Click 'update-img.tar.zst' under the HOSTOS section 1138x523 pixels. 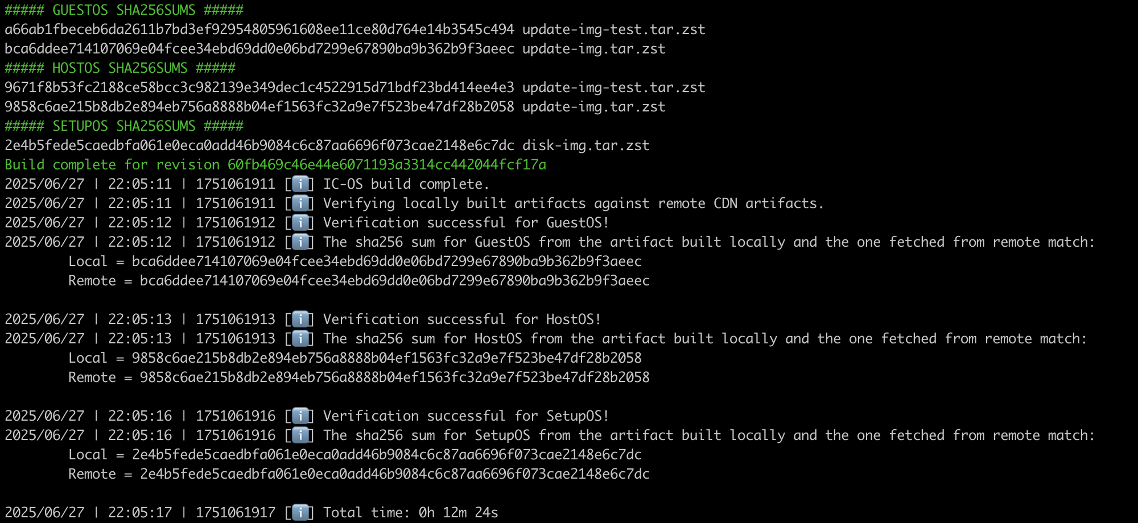(x=594, y=107)
